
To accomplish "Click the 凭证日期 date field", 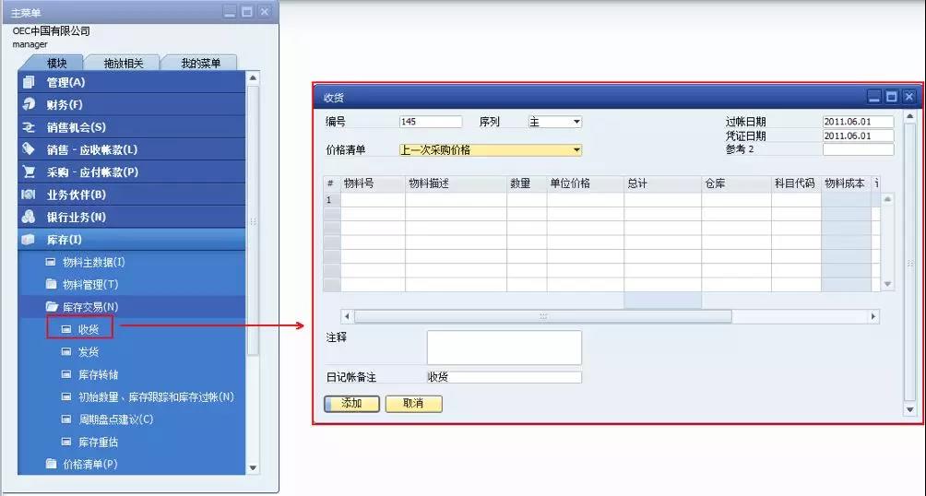I will point(858,136).
